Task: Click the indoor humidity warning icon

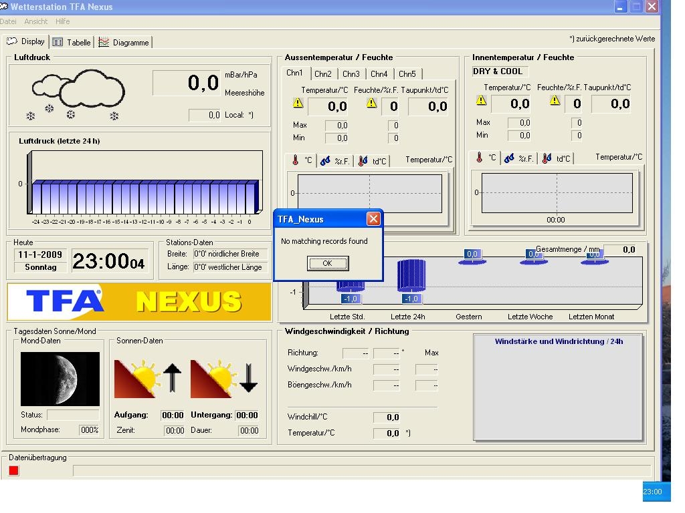Action: click(x=555, y=100)
